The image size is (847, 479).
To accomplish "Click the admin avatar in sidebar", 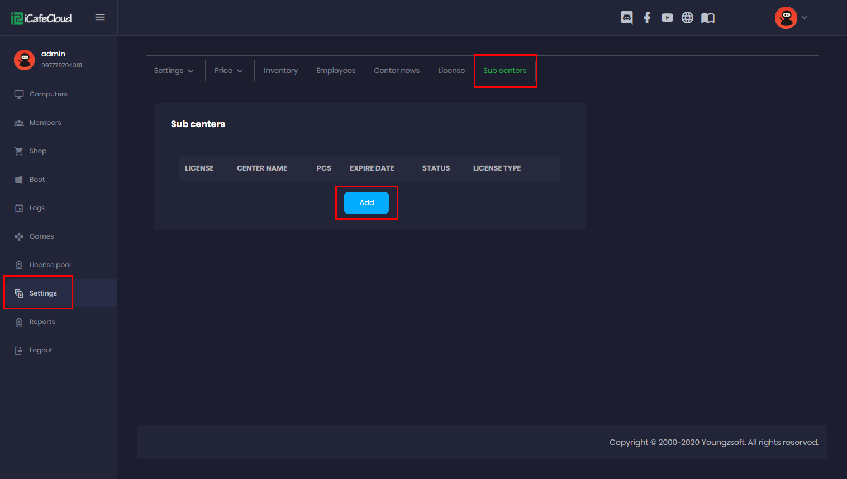I will click(24, 60).
